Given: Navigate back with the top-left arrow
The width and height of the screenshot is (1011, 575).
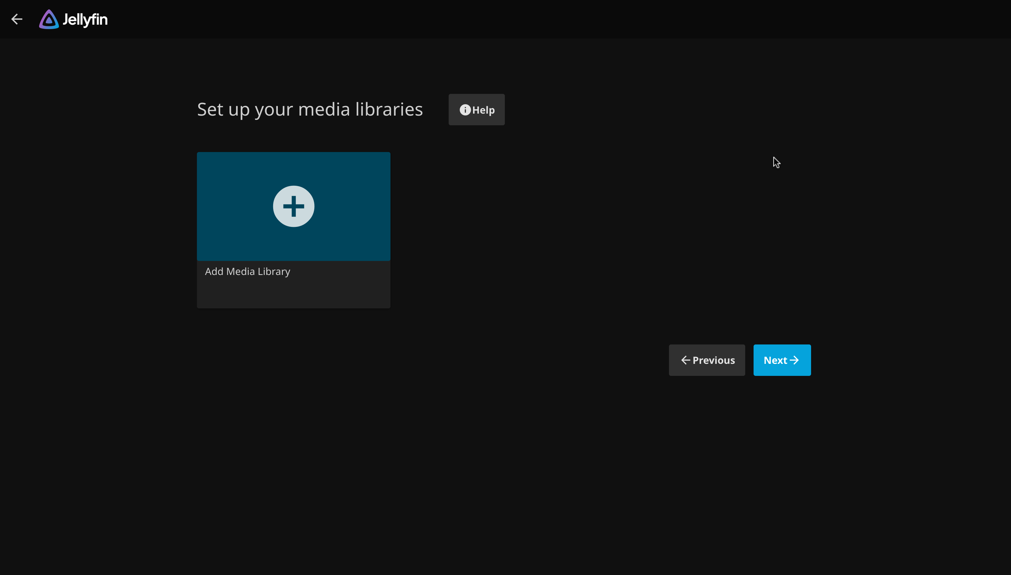Looking at the screenshot, I should pyautogui.click(x=17, y=19).
